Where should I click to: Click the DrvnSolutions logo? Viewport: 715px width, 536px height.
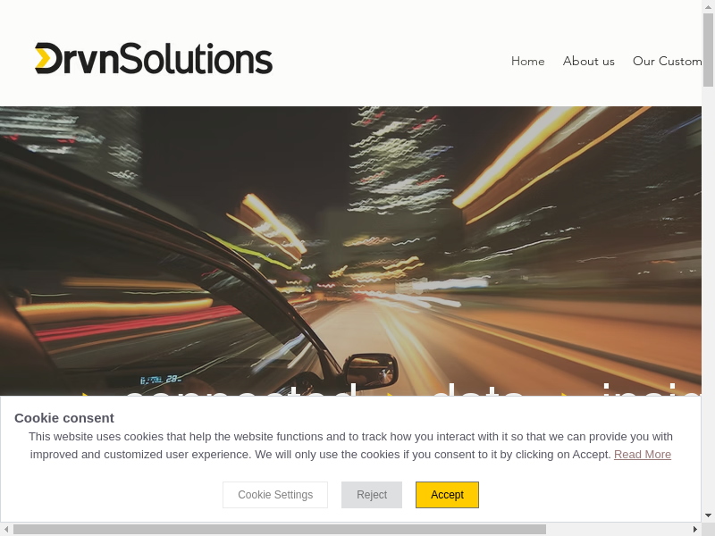[x=154, y=59]
